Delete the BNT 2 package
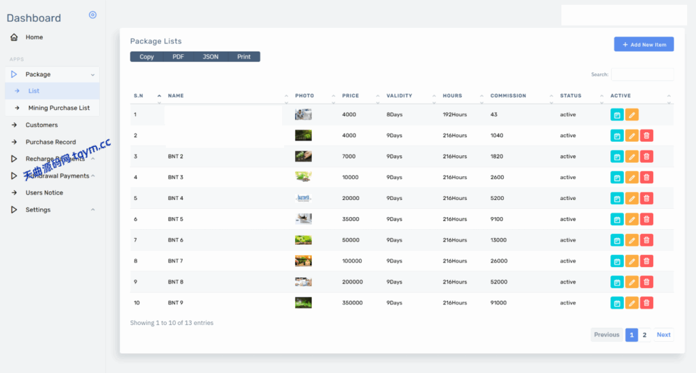The image size is (696, 373). tap(647, 157)
